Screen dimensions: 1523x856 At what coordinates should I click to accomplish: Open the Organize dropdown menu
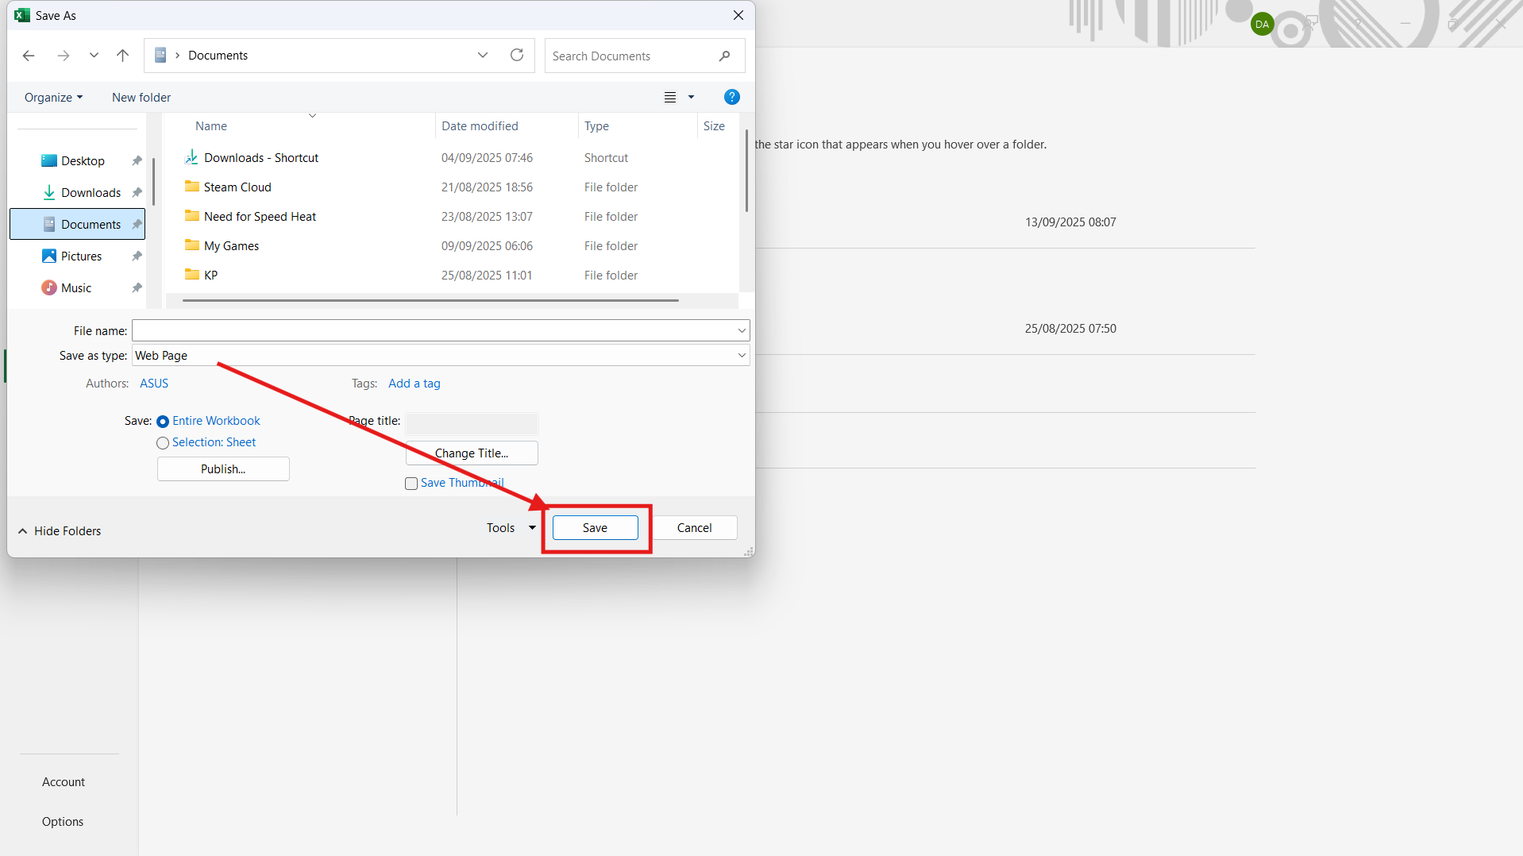click(53, 98)
